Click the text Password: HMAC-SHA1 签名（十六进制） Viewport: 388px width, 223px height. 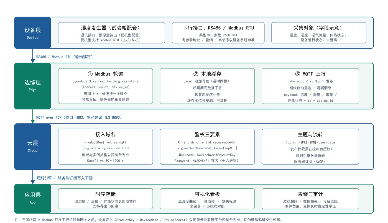(207, 161)
